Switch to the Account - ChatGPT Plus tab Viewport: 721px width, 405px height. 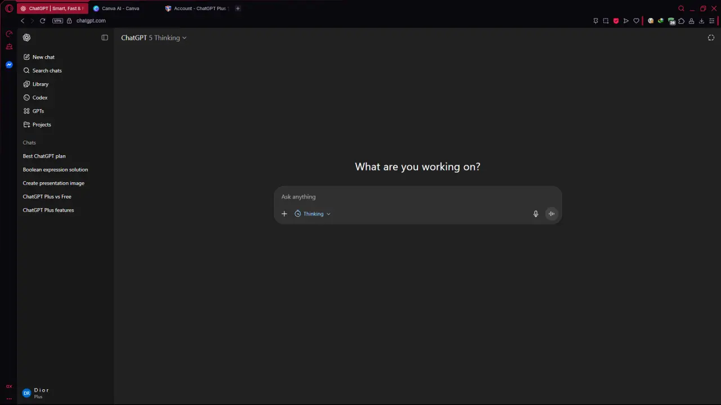(x=197, y=8)
